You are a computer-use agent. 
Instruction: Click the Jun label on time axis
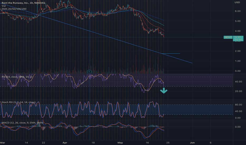point(192,143)
